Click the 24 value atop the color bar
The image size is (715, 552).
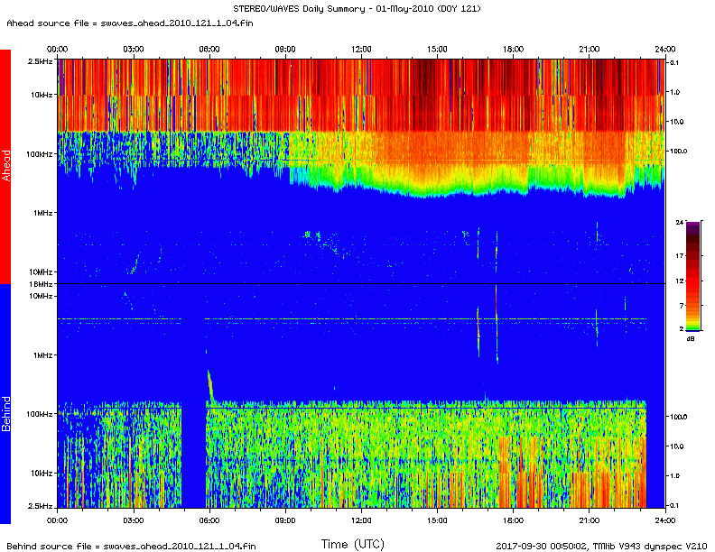(x=681, y=222)
